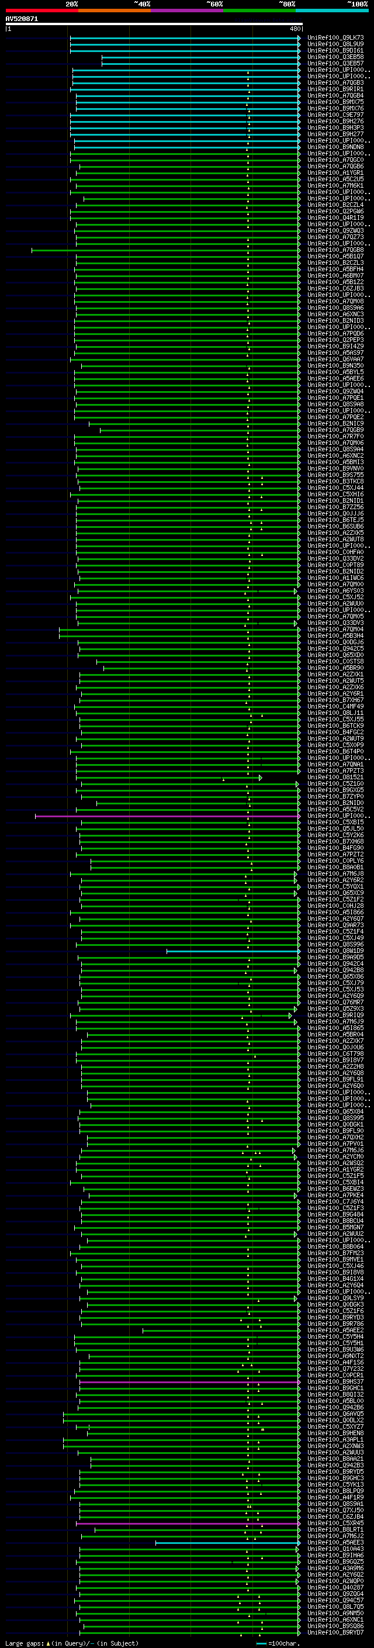Select hit UniRef100_Q10A43
Image resolution: width=374 pixels, height=1648 pixels.
(335, 1549)
